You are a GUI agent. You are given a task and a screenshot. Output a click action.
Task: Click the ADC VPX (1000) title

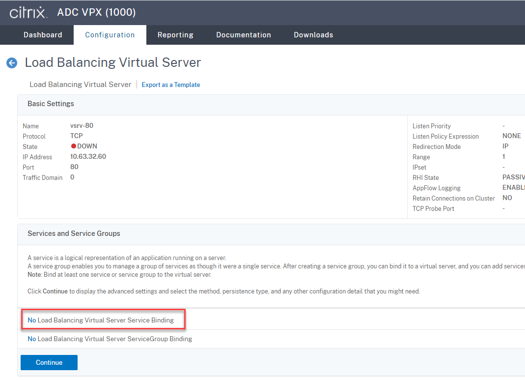tap(96, 12)
